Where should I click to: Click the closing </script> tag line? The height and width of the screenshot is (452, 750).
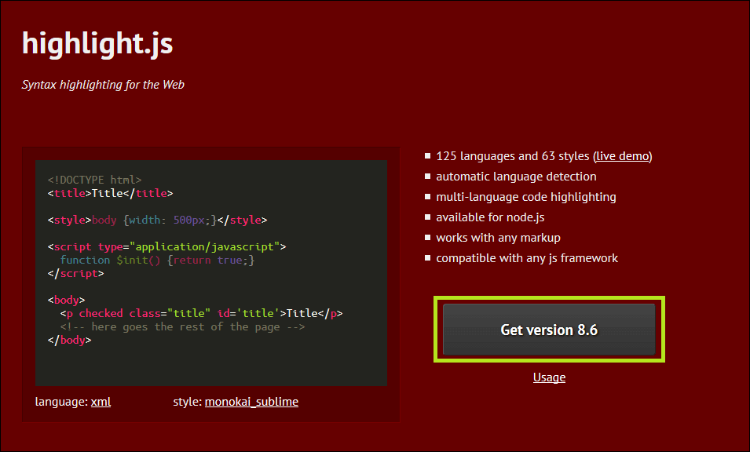(75, 273)
